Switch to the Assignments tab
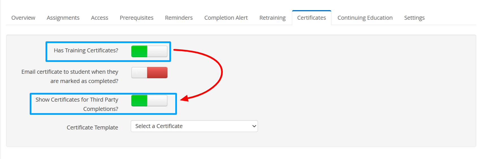 pyautogui.click(x=63, y=18)
